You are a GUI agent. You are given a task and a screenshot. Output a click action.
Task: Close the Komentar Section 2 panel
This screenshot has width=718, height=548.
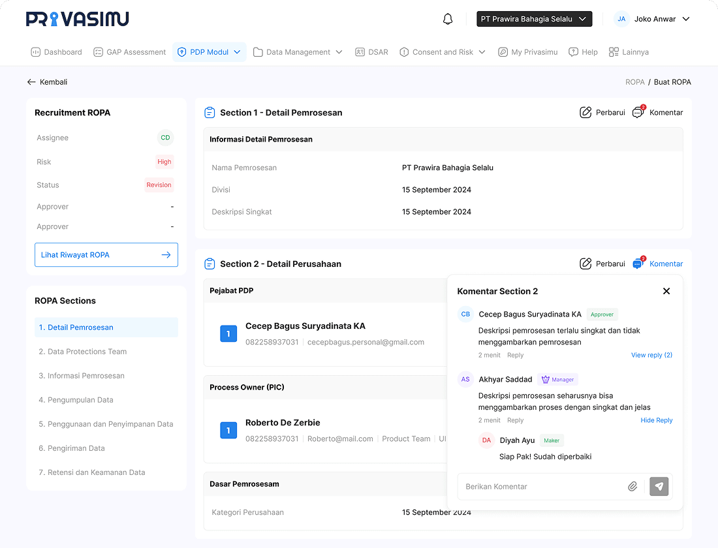(x=666, y=291)
